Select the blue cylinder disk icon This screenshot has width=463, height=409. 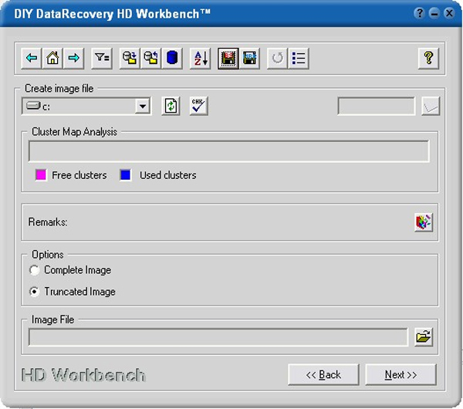tap(172, 58)
